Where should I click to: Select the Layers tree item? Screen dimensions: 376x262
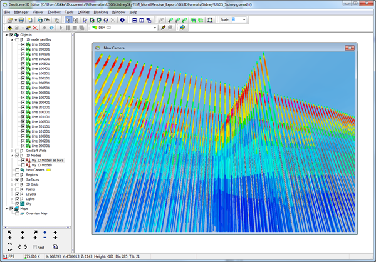pos(31,194)
